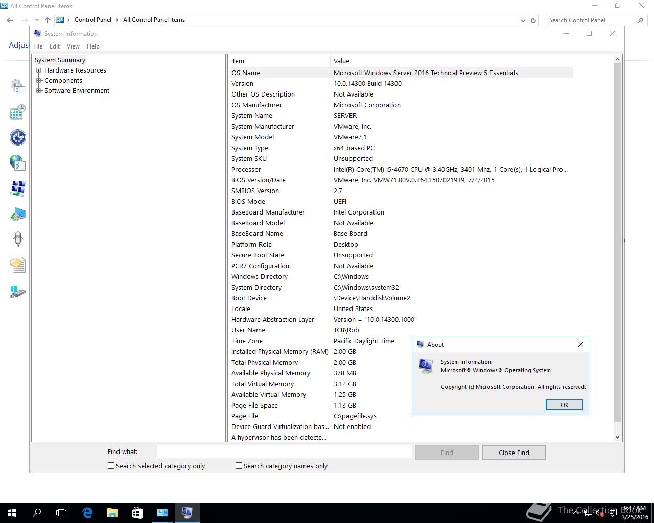Click Control Panel in the breadcrumb

(92, 20)
